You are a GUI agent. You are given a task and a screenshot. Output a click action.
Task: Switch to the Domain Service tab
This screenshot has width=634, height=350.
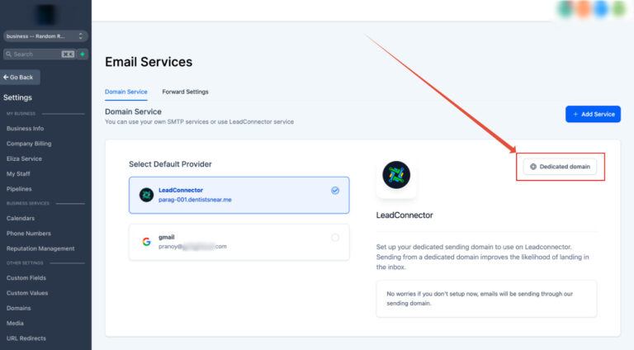click(126, 92)
